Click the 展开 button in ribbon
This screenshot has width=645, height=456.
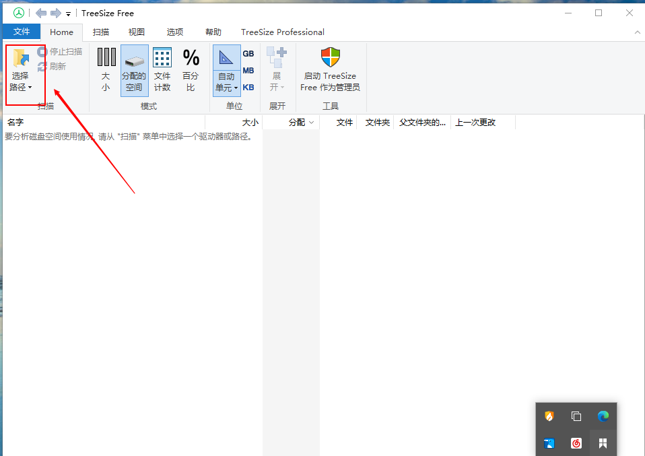[277, 70]
